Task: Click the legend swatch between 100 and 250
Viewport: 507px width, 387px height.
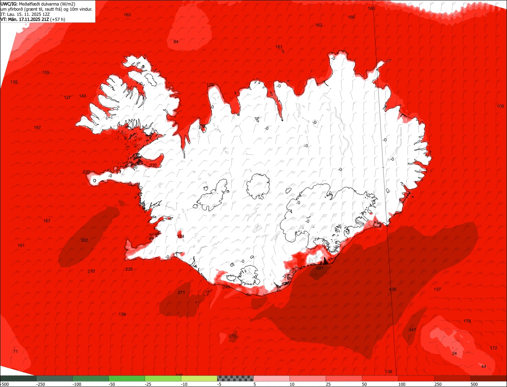Action: pyautogui.click(x=416, y=378)
